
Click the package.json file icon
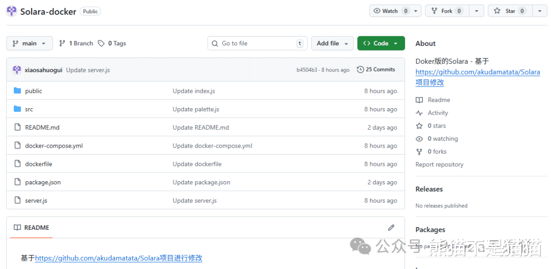(17, 182)
